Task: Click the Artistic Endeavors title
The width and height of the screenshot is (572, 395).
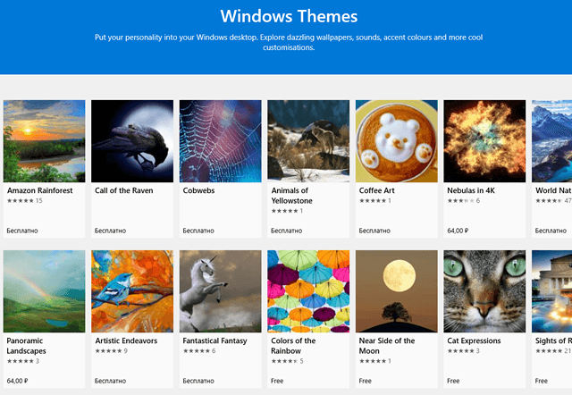Action: [x=126, y=340]
